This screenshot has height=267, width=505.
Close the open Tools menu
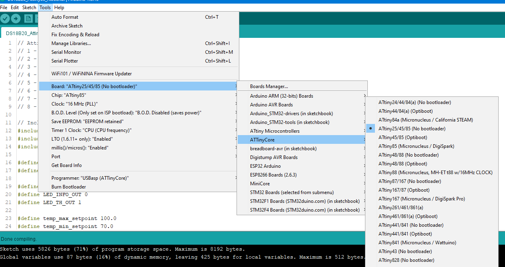pyautogui.click(x=45, y=8)
